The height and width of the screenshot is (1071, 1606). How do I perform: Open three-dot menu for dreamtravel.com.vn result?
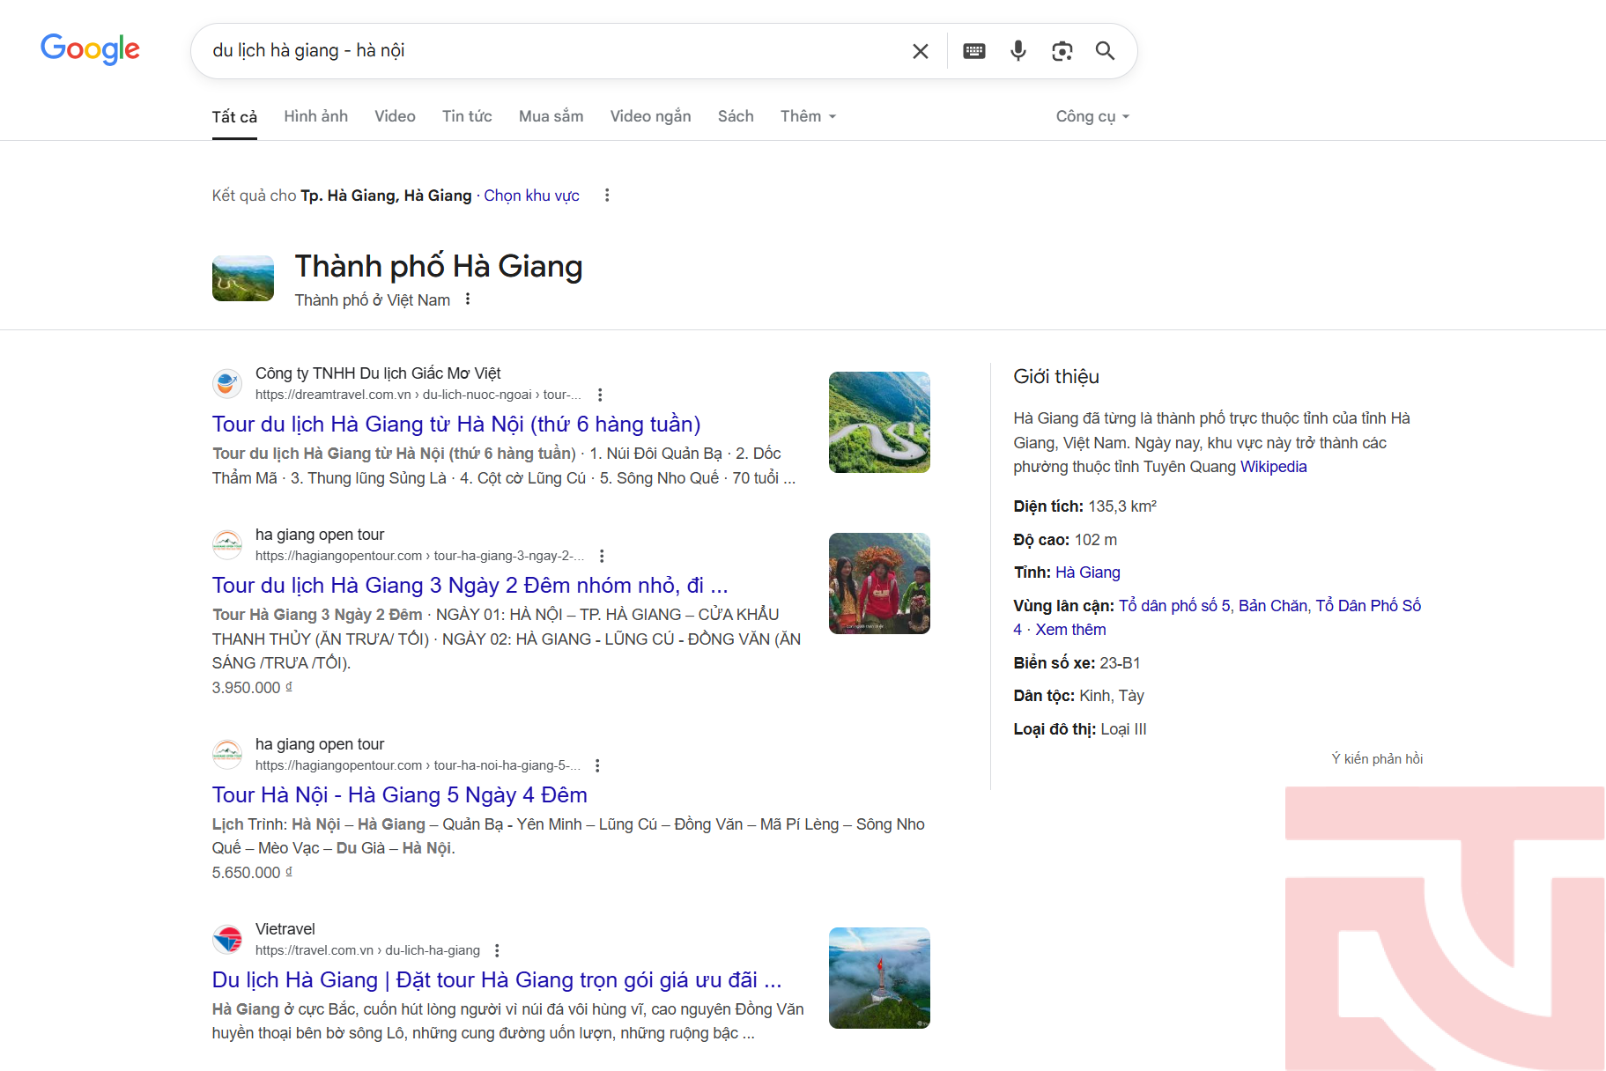pyautogui.click(x=600, y=395)
